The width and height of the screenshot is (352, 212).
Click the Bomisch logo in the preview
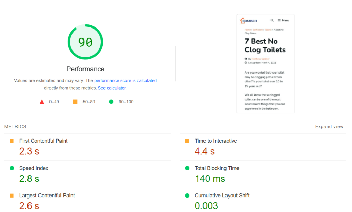tap(249, 21)
